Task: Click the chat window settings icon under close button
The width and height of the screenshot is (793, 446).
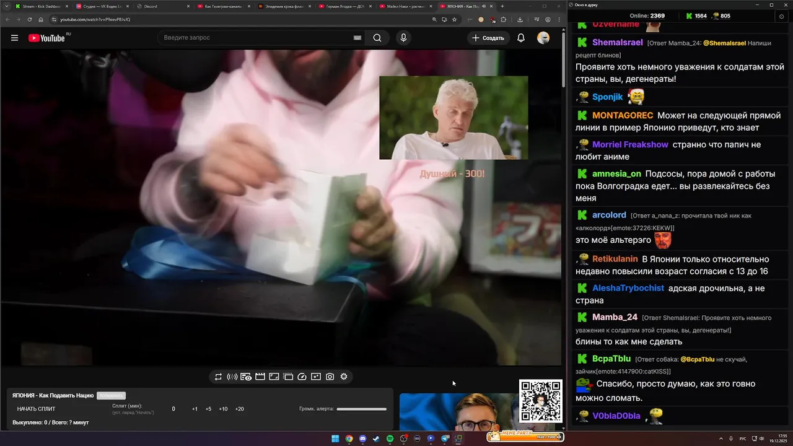Action: click(x=781, y=17)
